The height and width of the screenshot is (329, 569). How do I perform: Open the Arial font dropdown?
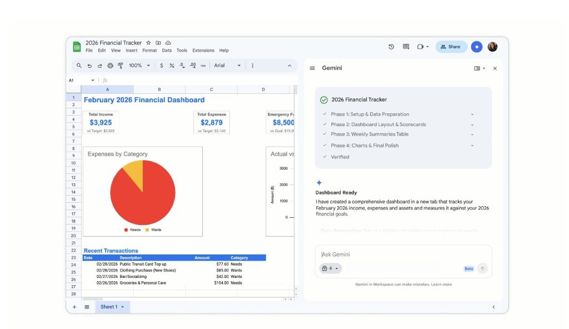pyautogui.click(x=227, y=66)
